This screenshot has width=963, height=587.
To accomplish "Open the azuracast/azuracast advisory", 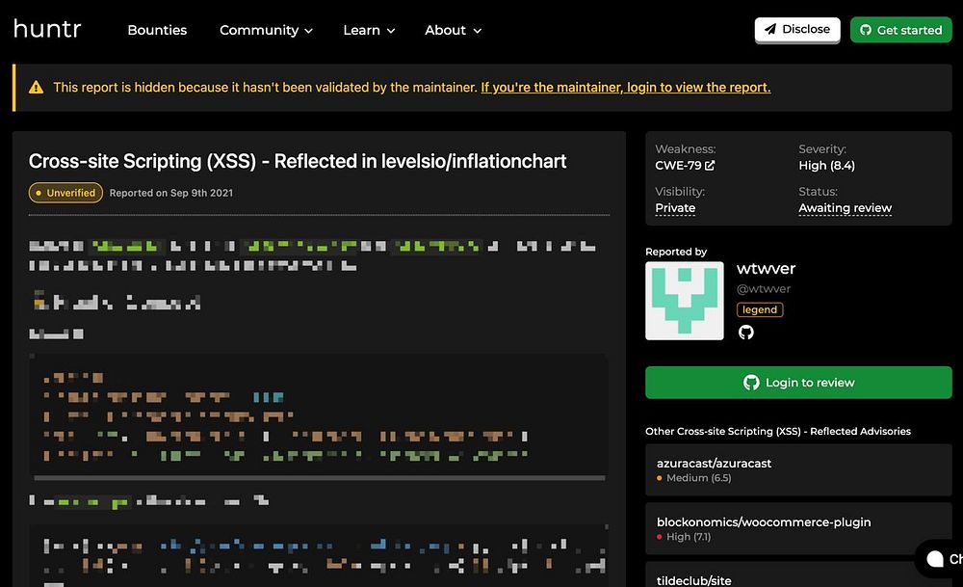I will [x=798, y=469].
